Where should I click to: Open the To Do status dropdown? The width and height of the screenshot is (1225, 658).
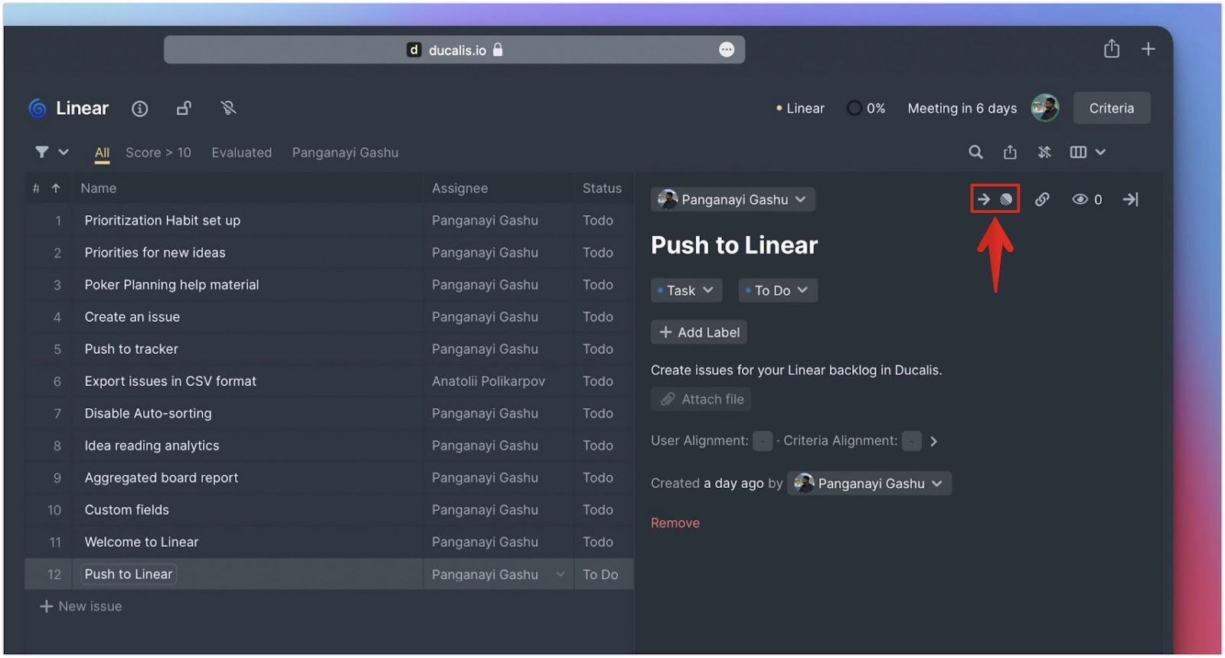point(777,290)
